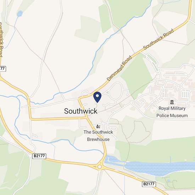
Task: Open the Southwick village name label
Action: coord(80,111)
